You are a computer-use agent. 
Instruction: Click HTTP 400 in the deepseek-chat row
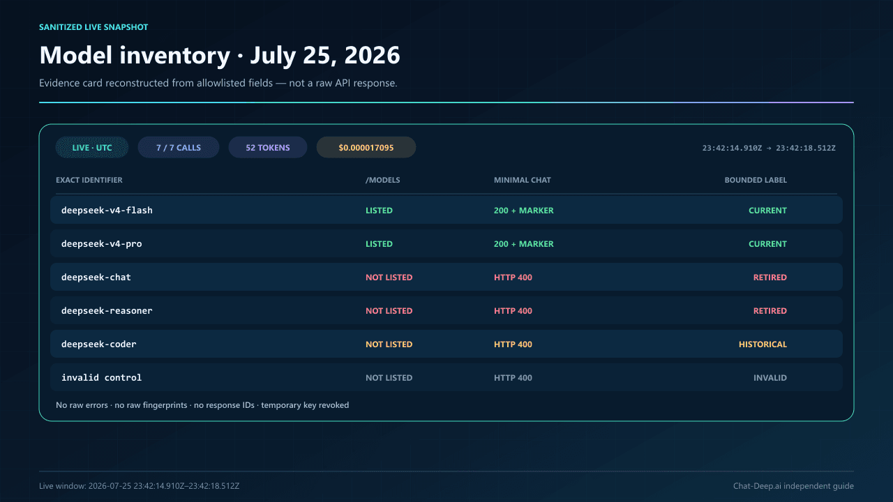tap(513, 277)
